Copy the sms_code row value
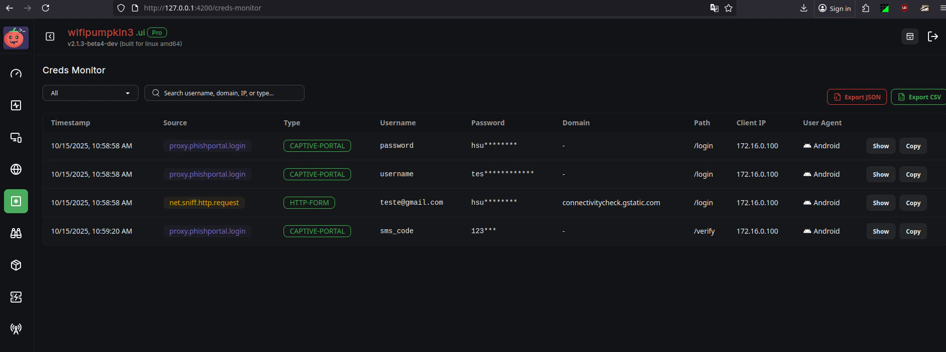Screen dimensions: 946x352 pyautogui.click(x=913, y=231)
